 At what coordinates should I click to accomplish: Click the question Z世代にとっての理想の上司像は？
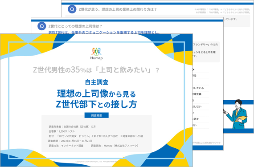75,26
